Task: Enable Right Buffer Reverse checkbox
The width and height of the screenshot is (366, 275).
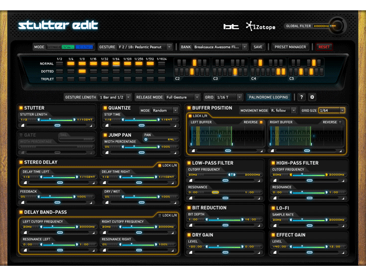Action: pyautogui.click(x=340, y=122)
